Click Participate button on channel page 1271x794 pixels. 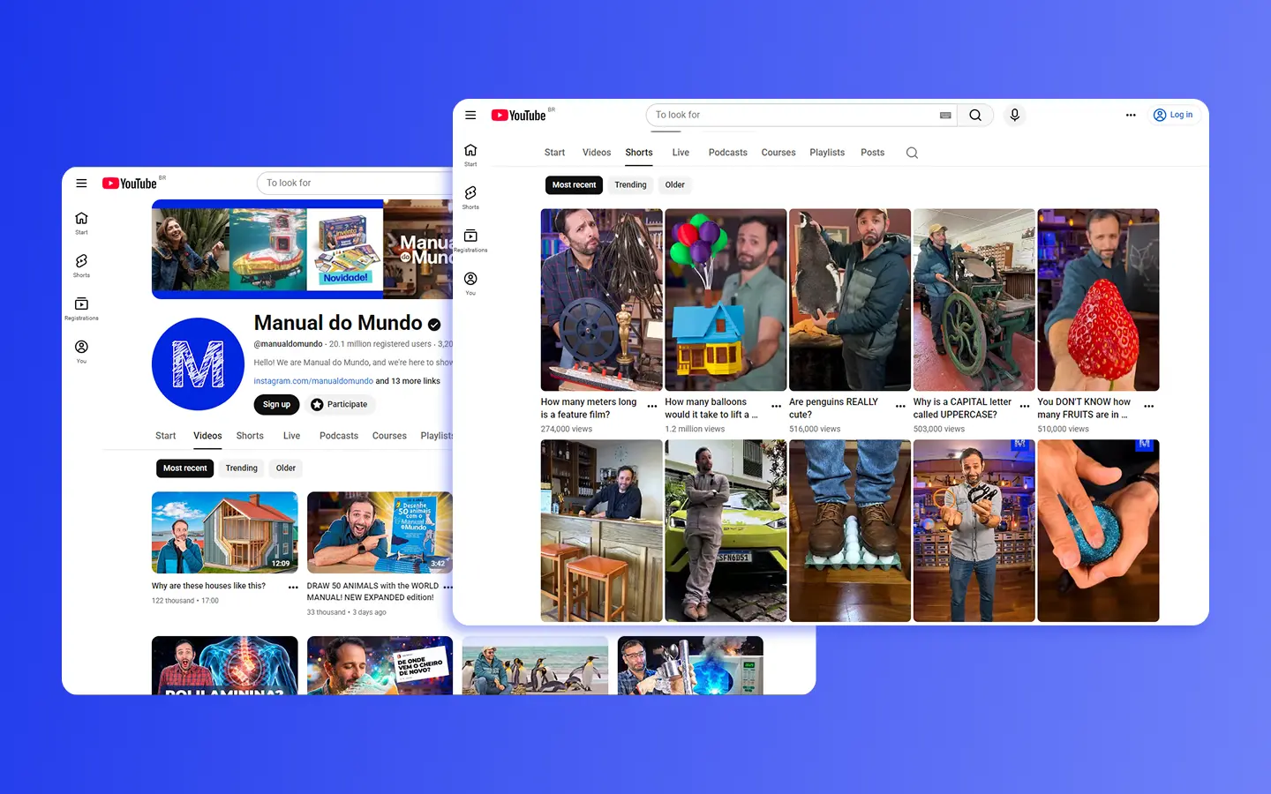[339, 404]
